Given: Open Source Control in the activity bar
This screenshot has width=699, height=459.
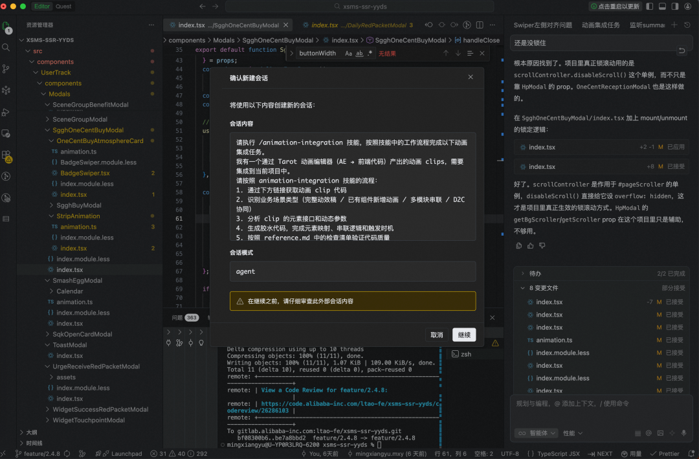Looking at the screenshot, I should [x=6, y=69].
